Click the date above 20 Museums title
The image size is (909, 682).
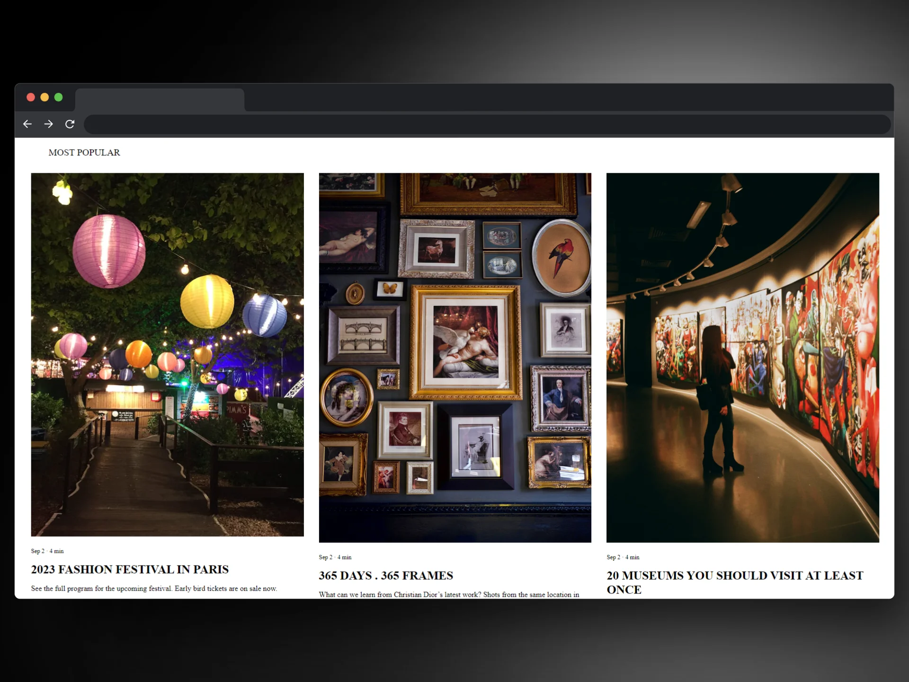pos(623,557)
